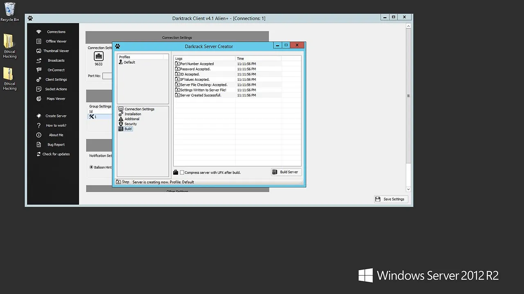The image size is (524, 294).
Task: Click the Create Server bug icon
Action: tap(39, 116)
